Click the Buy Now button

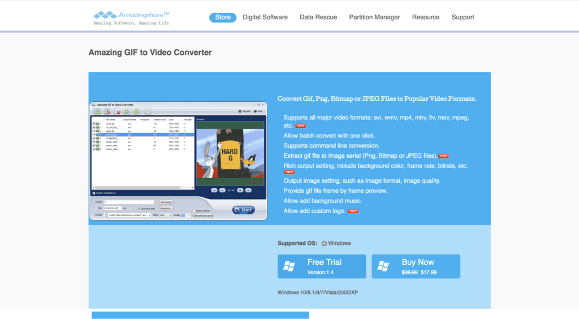[416, 266]
